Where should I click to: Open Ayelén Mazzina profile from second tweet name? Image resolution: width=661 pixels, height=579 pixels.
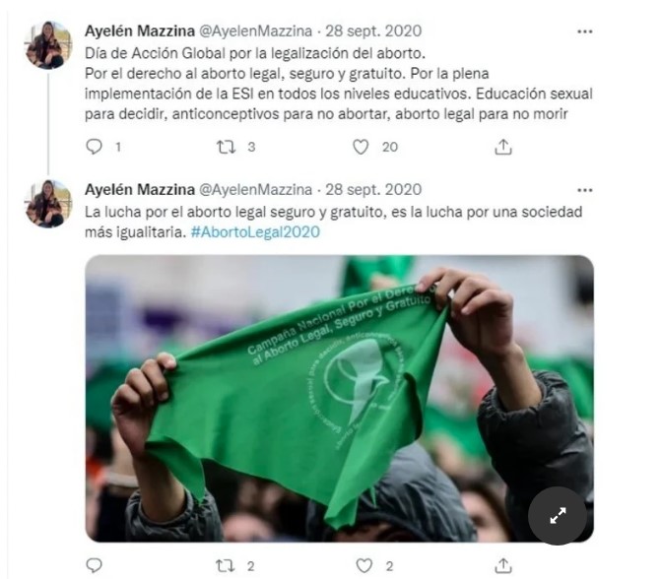(140, 190)
